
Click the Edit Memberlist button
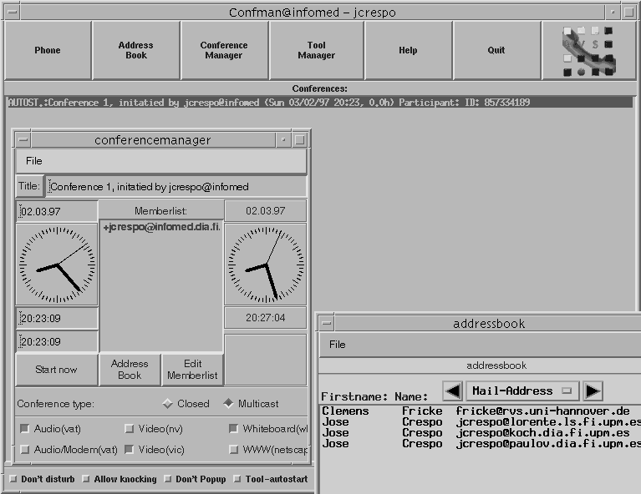pos(192,370)
